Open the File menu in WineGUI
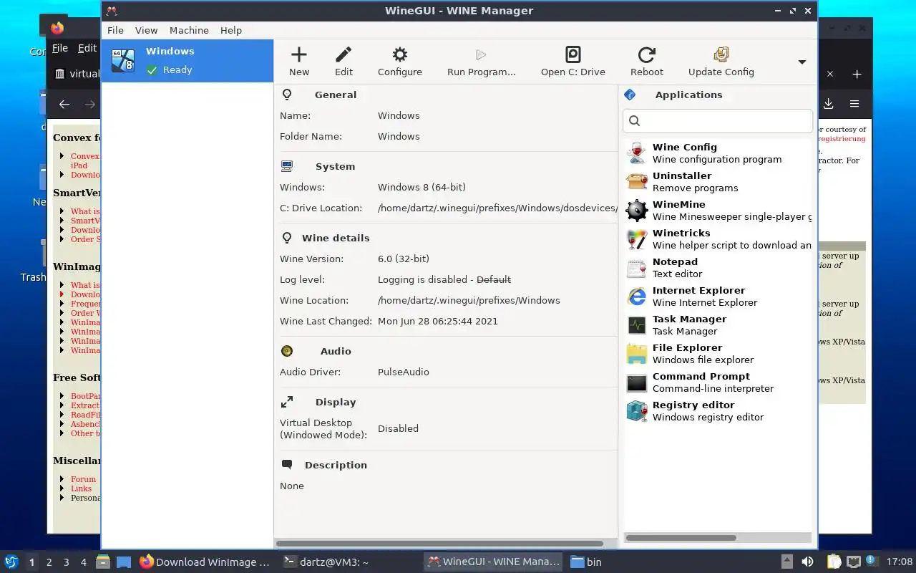Screen dimensions: 916x573 (115, 30)
